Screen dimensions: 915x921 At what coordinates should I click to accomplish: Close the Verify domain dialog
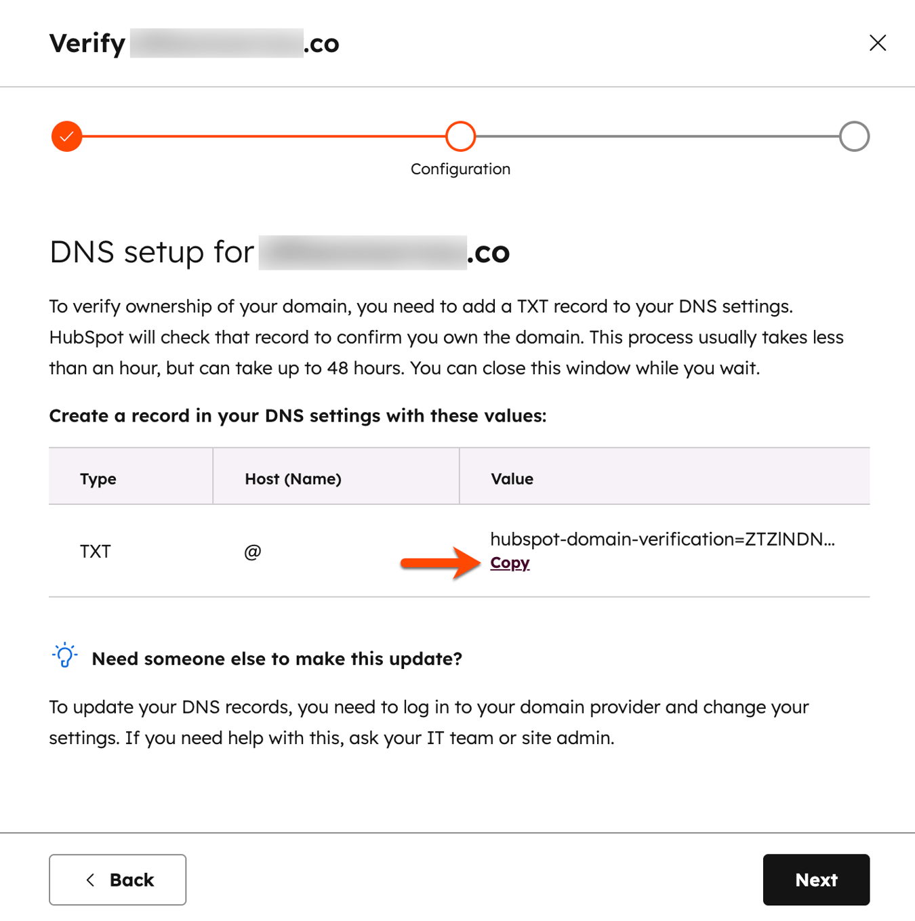click(x=877, y=43)
